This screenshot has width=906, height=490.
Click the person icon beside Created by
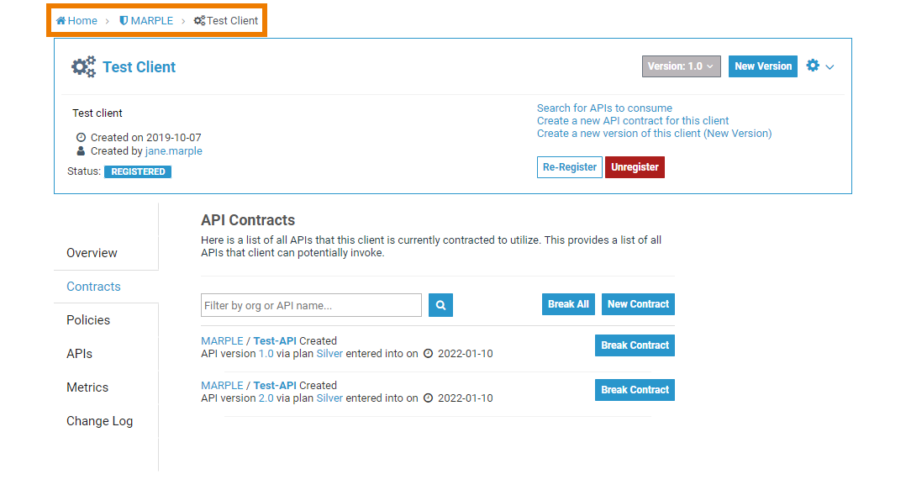click(x=81, y=150)
